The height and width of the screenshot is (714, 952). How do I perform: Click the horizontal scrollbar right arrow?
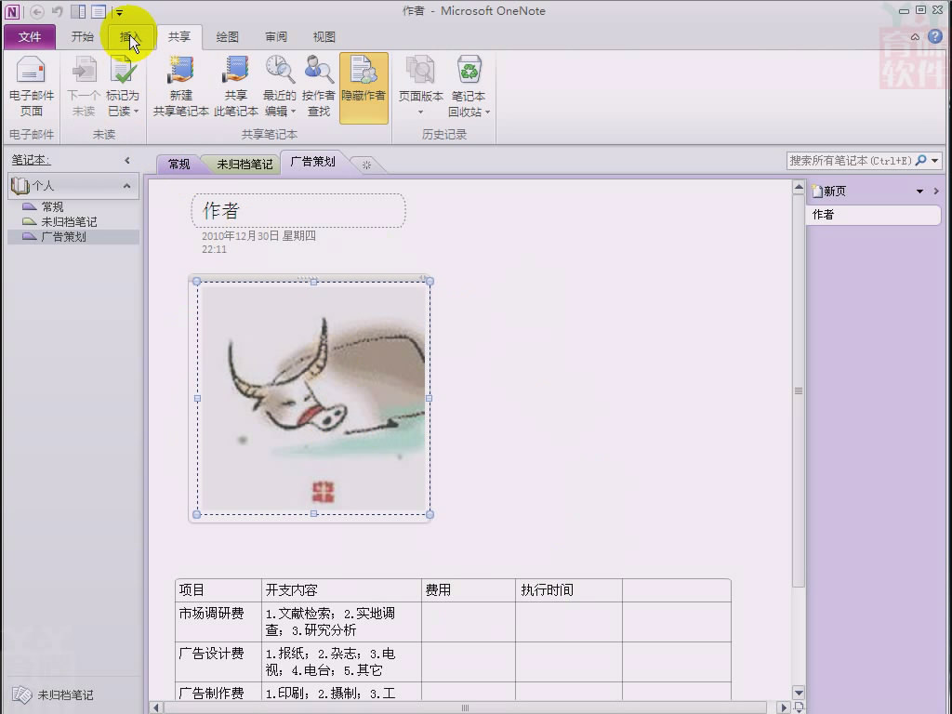(x=784, y=707)
